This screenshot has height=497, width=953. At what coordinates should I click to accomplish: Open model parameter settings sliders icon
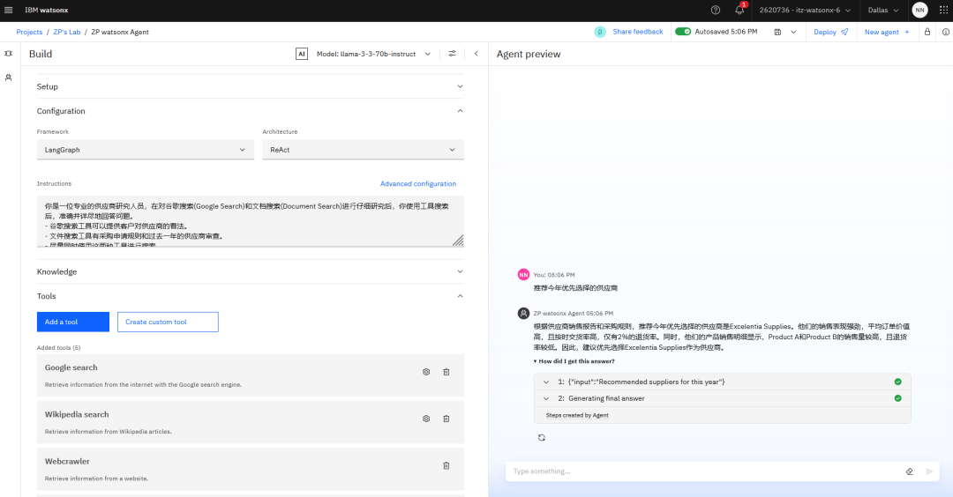pos(452,54)
